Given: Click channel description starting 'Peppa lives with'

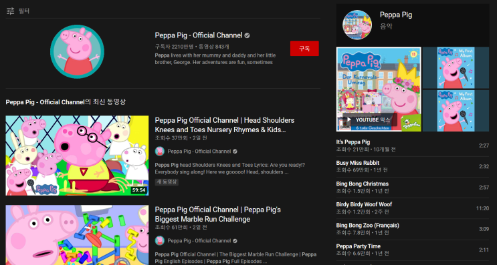Looking at the screenshot, I should (215, 59).
